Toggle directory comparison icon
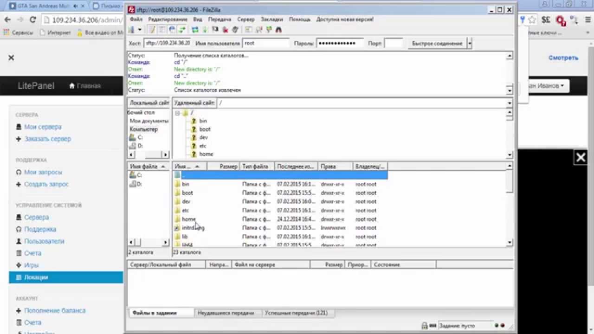The height and width of the screenshot is (334, 594). tap(258, 30)
